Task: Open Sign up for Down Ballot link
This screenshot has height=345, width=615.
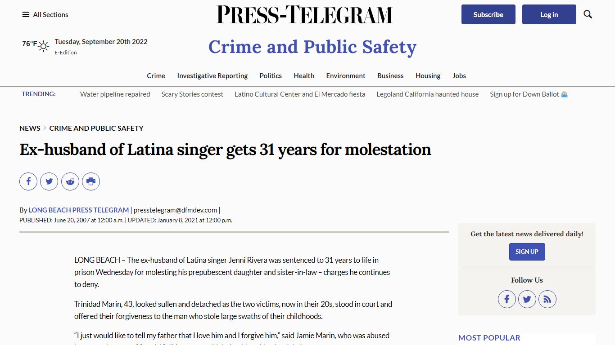Action: tap(529, 94)
